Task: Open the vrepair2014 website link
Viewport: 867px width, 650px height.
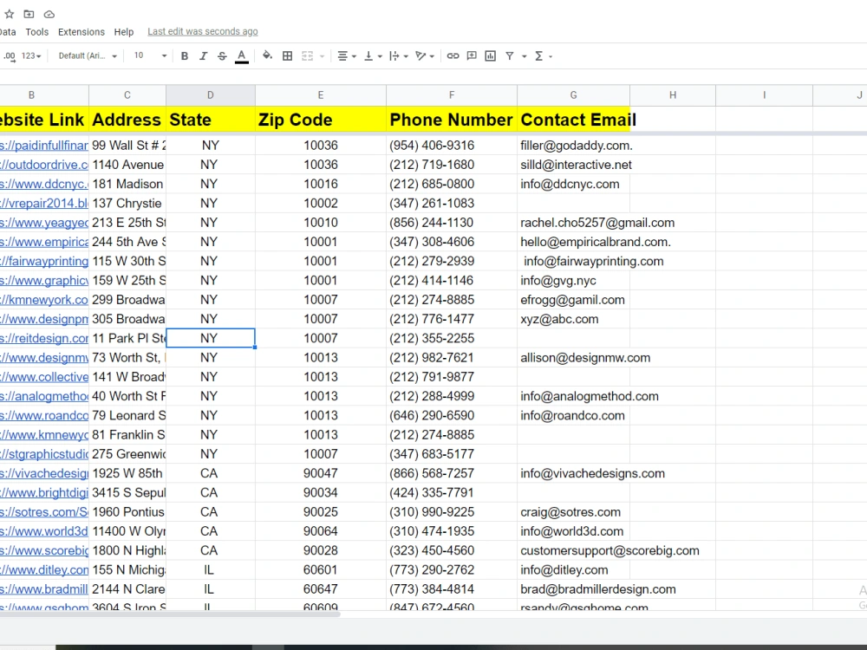Action: pyautogui.click(x=44, y=204)
